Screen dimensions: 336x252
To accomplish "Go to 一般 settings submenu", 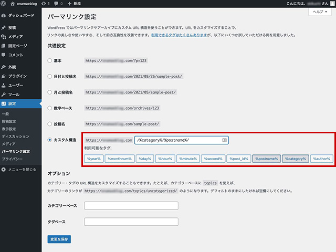I will point(5,114).
